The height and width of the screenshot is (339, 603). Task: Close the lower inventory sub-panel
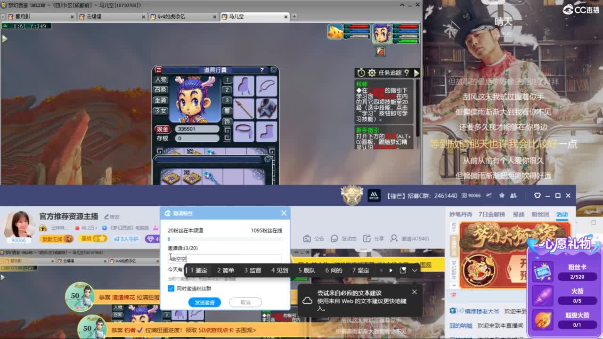(x=268, y=160)
